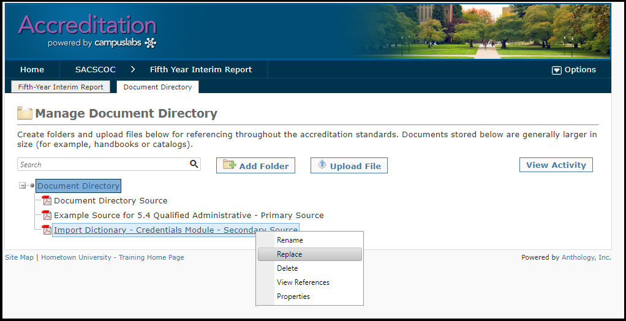This screenshot has width=626, height=321.
Task: Go to Home in navigation bar
Action: (32, 70)
